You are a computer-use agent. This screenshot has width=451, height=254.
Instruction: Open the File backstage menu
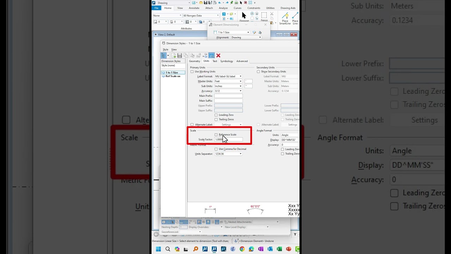pyautogui.click(x=156, y=8)
